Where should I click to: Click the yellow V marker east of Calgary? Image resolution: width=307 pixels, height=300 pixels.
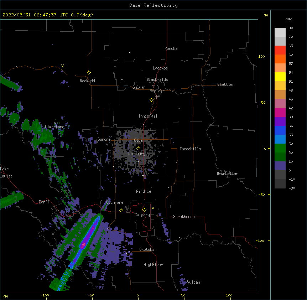click(153, 208)
